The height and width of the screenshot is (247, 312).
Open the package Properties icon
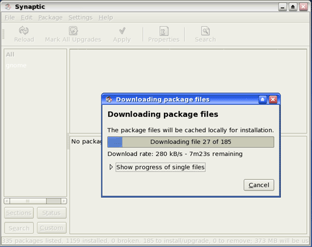pos(164,31)
